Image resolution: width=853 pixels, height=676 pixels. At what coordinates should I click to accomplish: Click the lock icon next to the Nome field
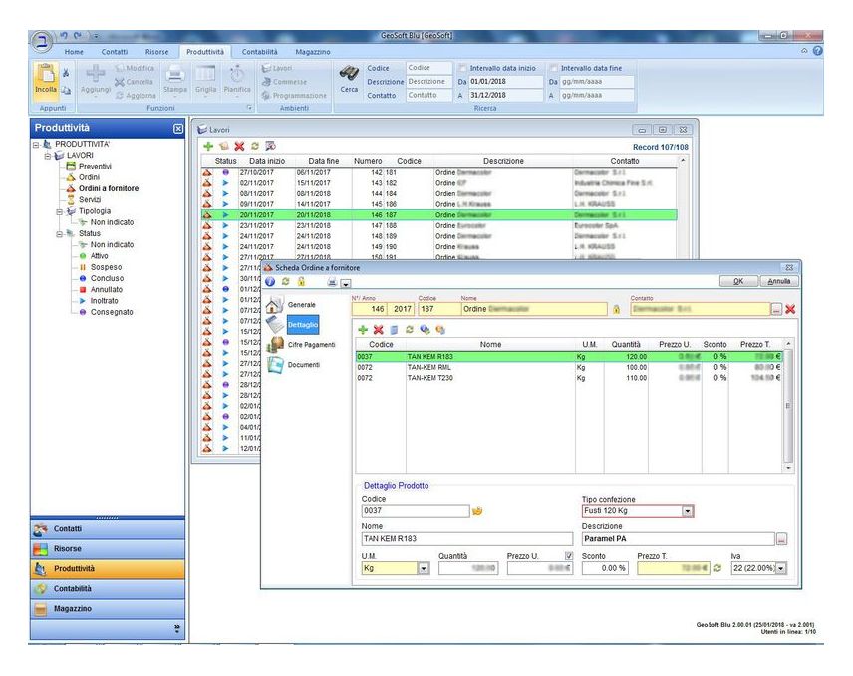click(617, 310)
